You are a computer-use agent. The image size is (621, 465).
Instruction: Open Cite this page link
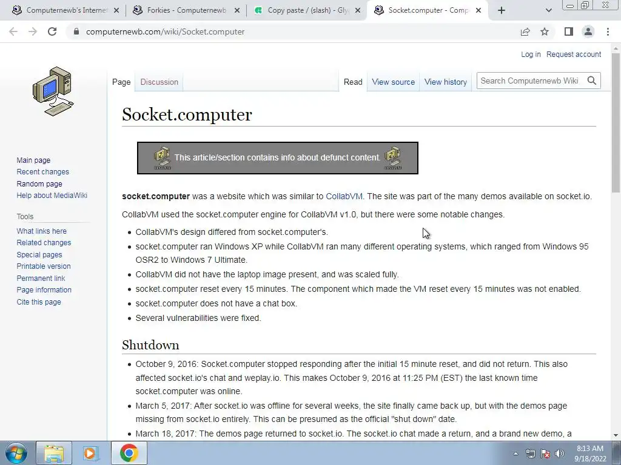39,302
